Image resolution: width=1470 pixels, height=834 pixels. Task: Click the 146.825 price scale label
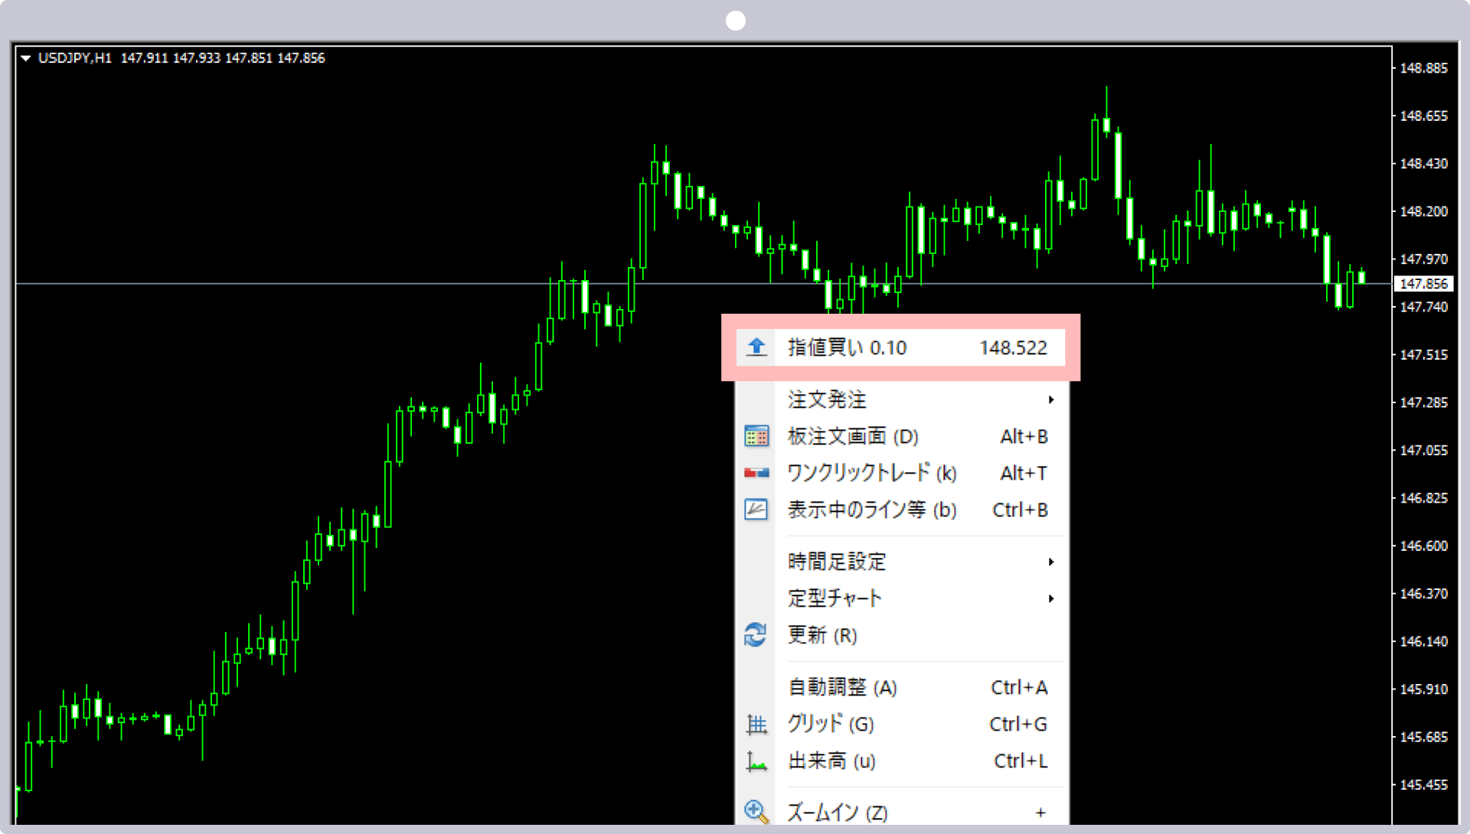[x=1423, y=498]
